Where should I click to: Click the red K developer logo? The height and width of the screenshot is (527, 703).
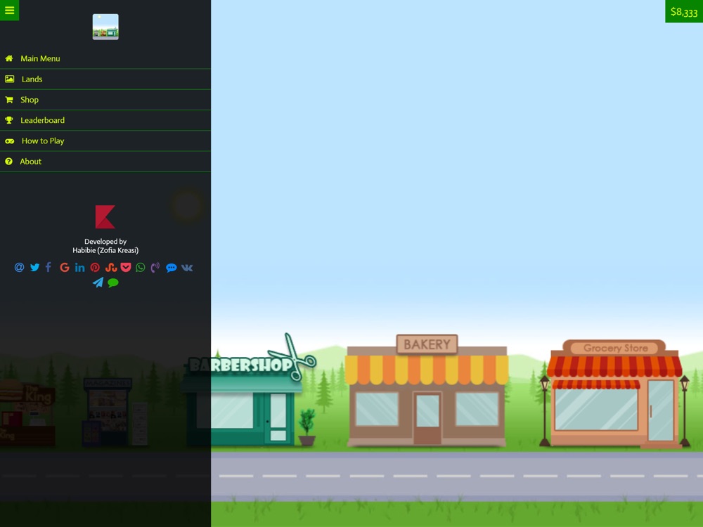(x=105, y=217)
